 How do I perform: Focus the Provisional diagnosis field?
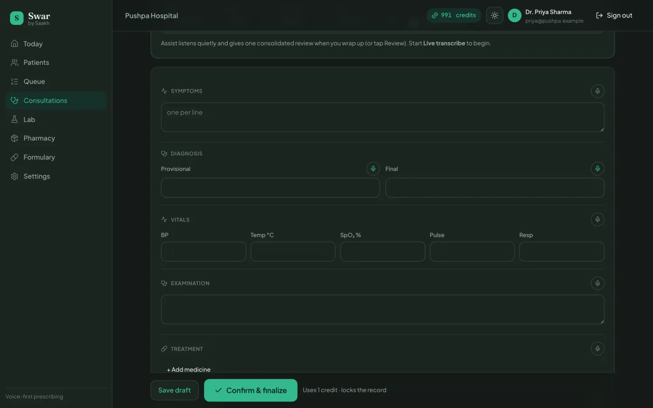270,187
